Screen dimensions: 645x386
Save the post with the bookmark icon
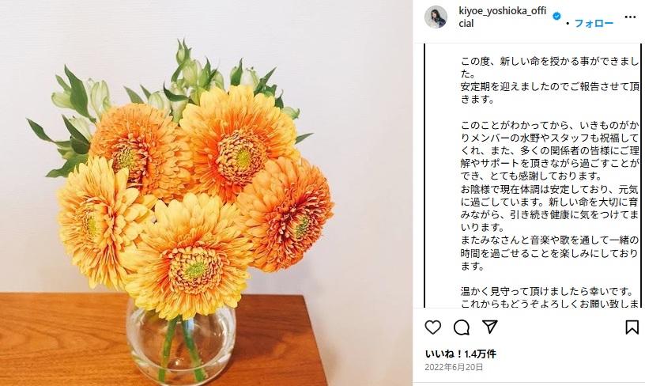(632, 327)
